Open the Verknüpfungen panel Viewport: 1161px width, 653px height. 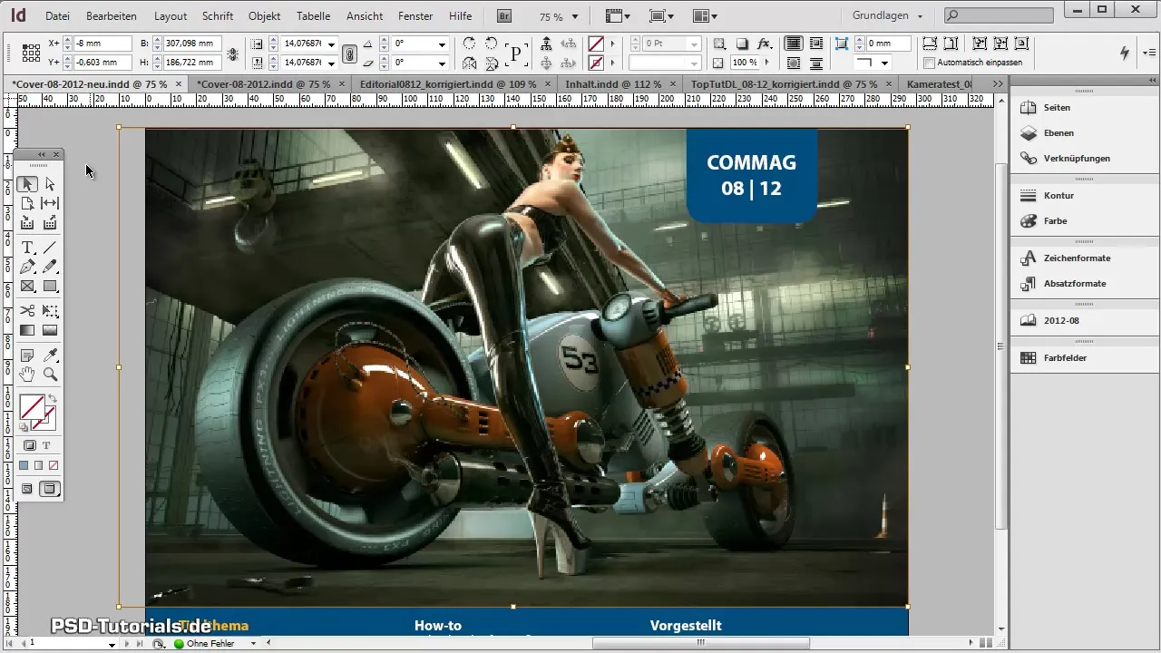(x=1077, y=158)
